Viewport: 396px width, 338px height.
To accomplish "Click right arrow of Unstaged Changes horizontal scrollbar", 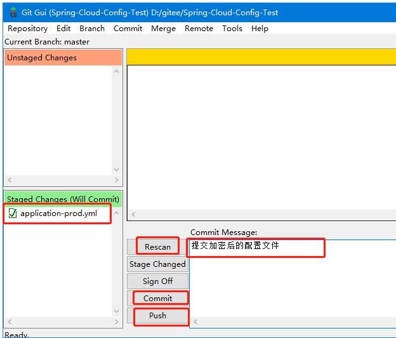I will coord(116,180).
